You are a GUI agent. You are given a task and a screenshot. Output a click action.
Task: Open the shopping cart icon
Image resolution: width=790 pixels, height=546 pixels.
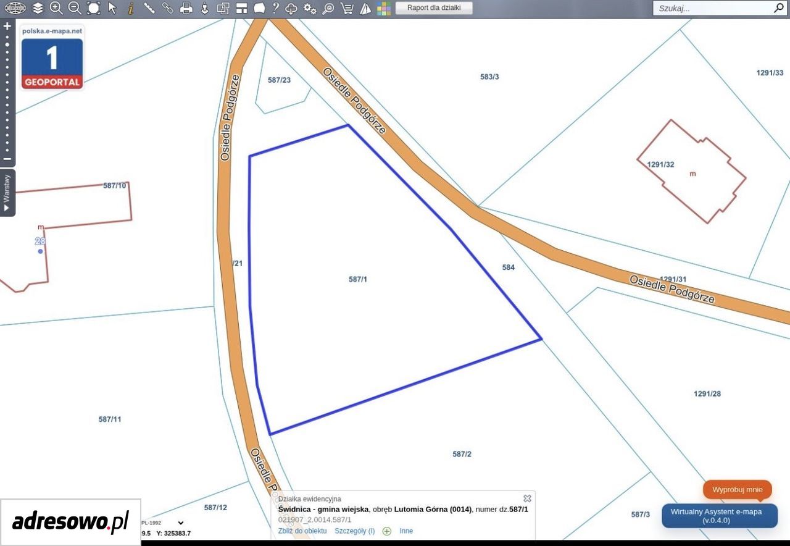point(347,8)
